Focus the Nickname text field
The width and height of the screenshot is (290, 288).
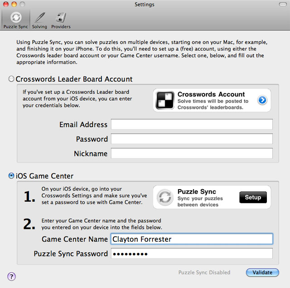pyautogui.click(x=192, y=153)
